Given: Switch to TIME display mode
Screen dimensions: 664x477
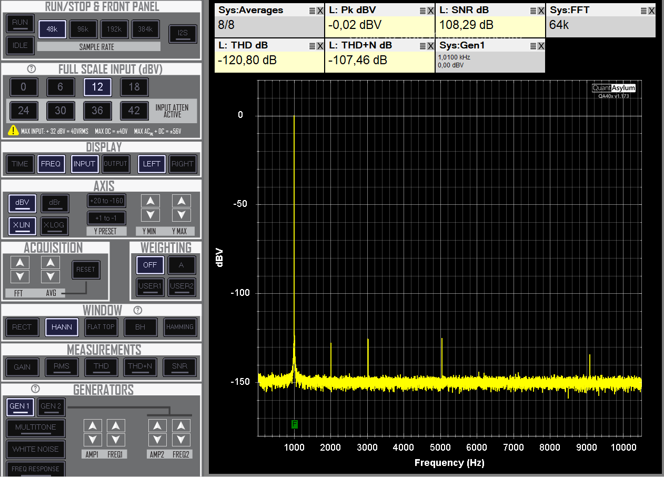Looking at the screenshot, I should (20, 164).
